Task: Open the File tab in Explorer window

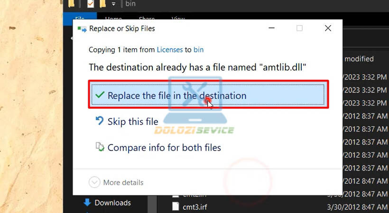Action: [80, 19]
